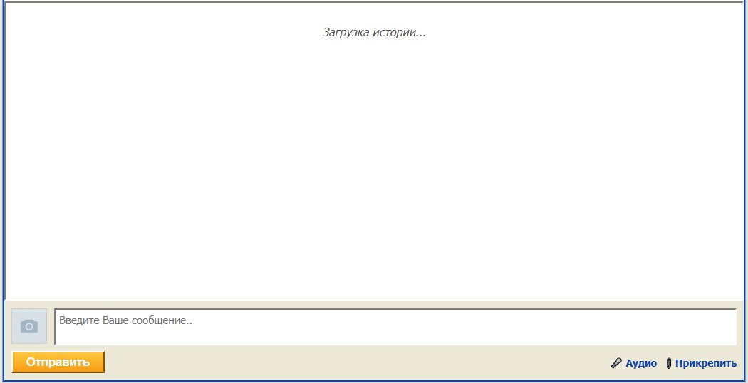Screen dimensions: 748x383
Task: Click the camera photo icon
Action: point(29,326)
